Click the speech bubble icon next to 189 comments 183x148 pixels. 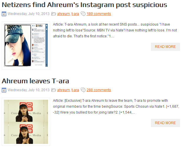click(83, 14)
